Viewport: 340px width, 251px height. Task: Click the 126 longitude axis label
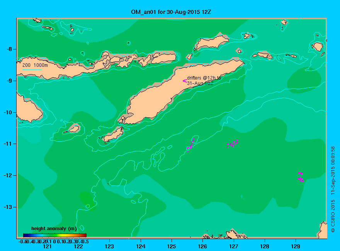[202, 246]
